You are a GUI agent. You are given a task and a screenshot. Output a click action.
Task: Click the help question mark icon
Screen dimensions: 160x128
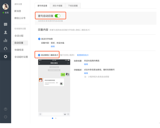point(5,109)
